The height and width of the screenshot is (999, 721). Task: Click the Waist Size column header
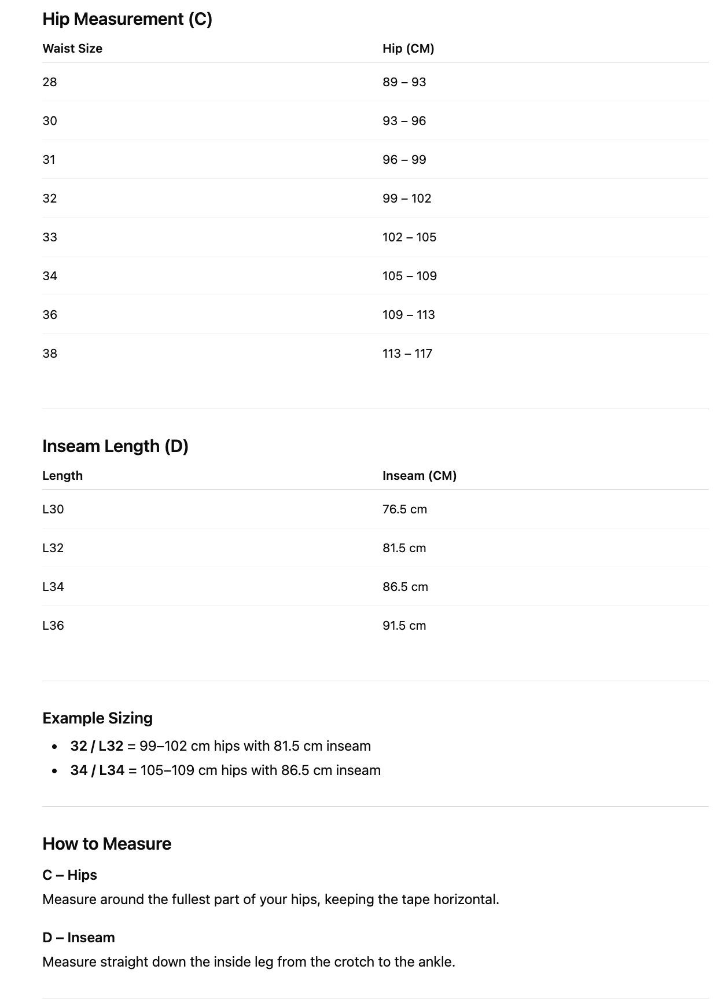click(72, 49)
